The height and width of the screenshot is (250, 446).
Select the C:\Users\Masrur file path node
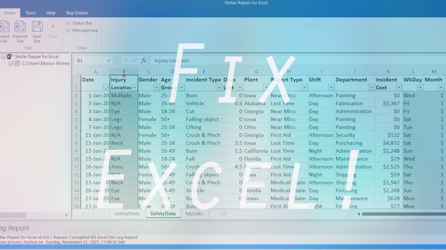pyautogui.click(x=46, y=64)
